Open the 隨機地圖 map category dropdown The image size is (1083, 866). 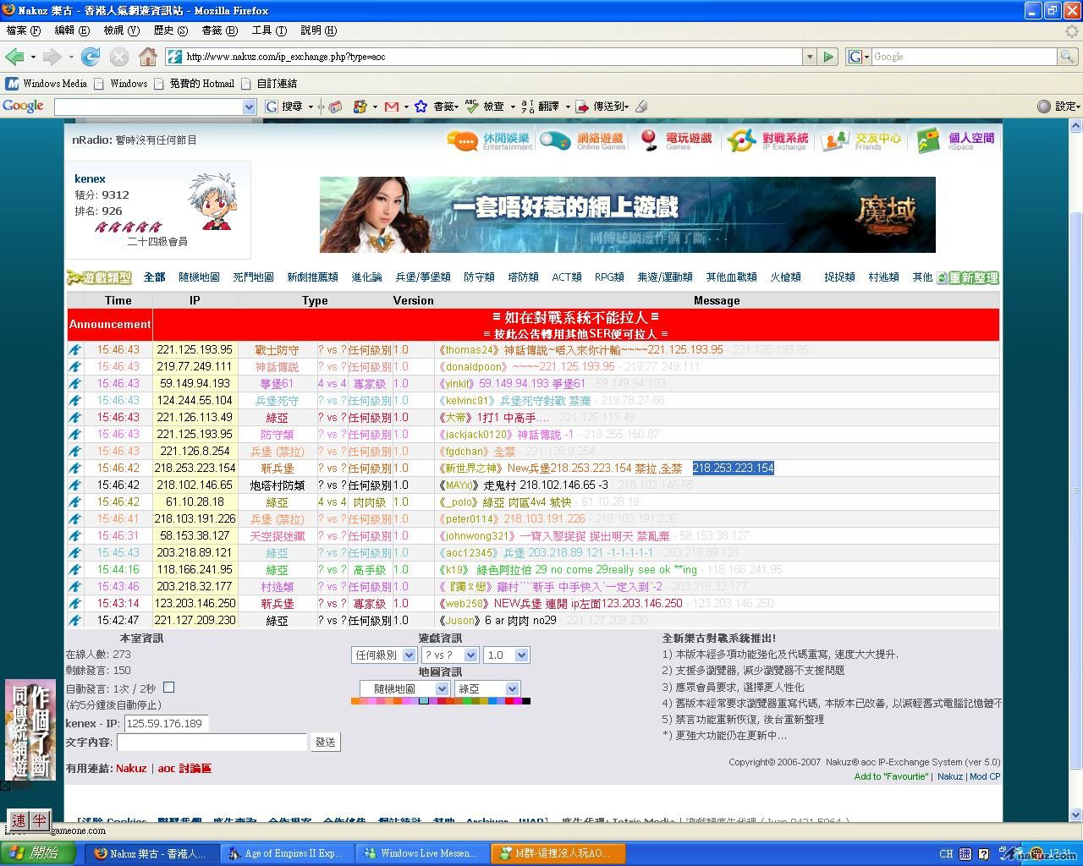[x=404, y=689]
